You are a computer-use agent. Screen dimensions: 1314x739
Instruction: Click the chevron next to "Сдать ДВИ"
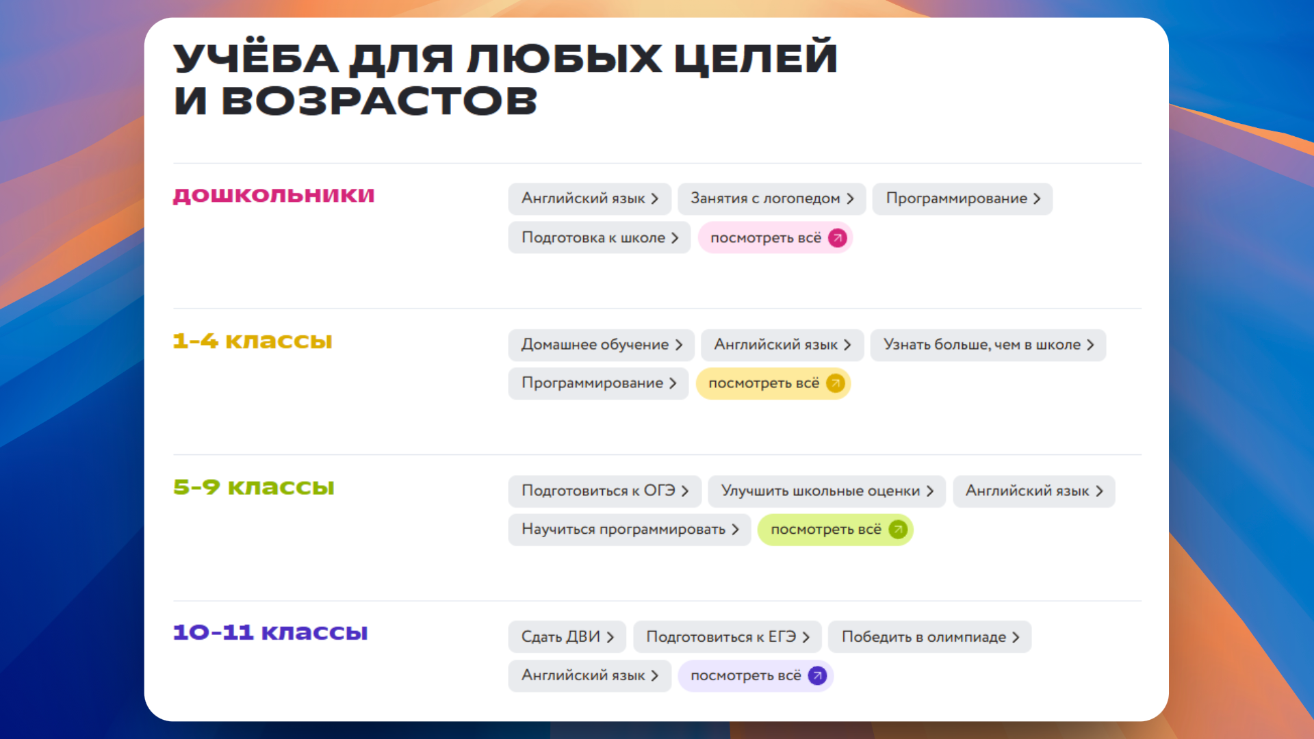610,636
